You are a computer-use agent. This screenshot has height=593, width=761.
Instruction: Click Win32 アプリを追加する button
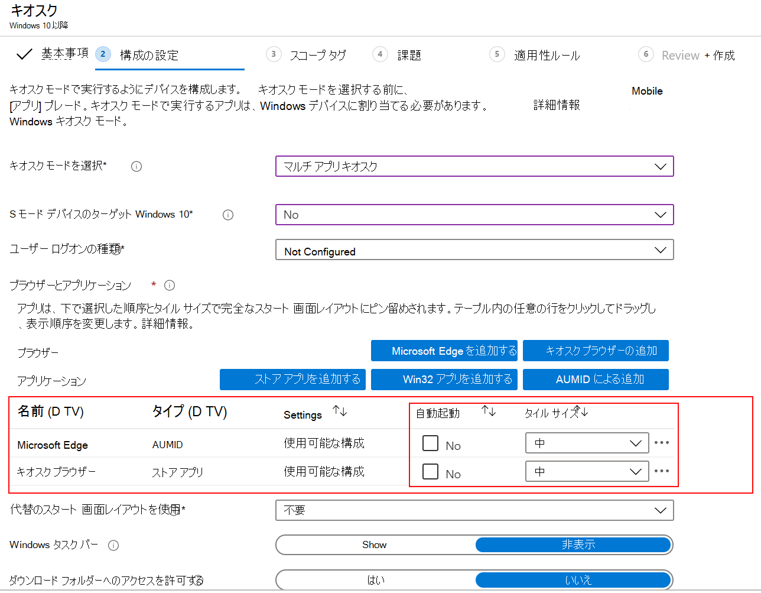[x=444, y=380]
